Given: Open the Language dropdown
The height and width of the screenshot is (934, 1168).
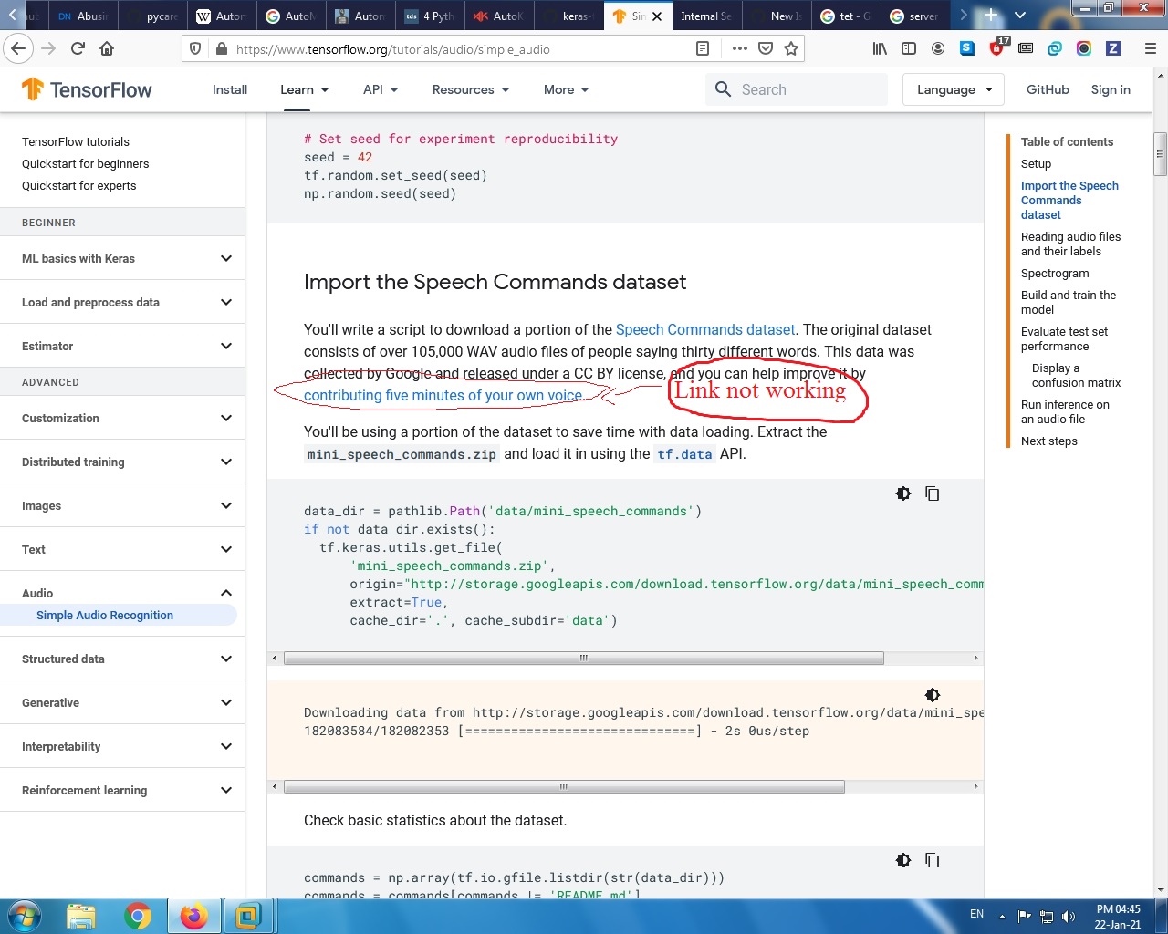Looking at the screenshot, I should coord(953,88).
